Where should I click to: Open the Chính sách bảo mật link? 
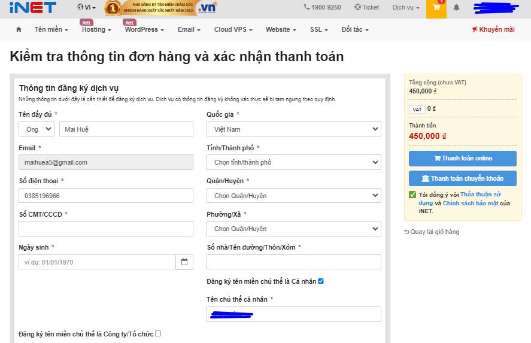click(471, 203)
